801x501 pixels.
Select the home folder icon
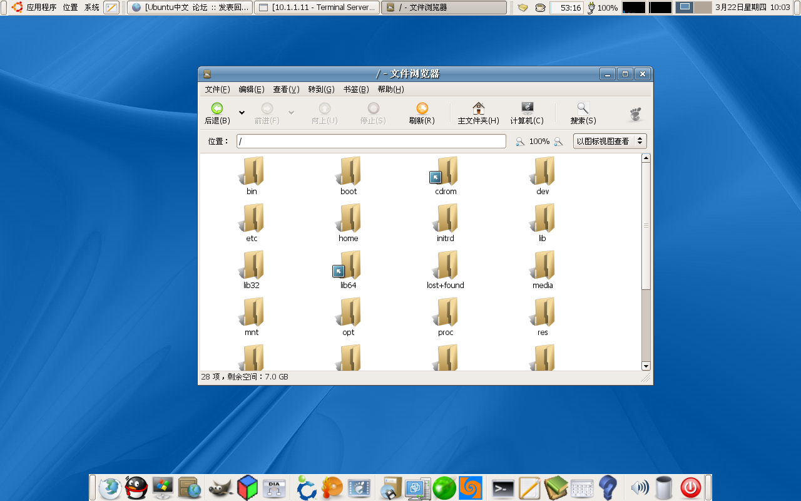coord(349,218)
